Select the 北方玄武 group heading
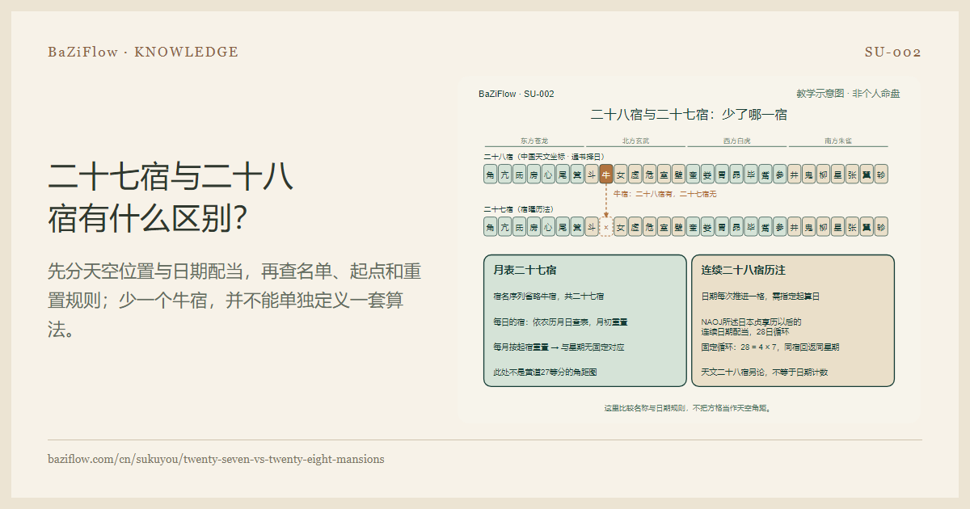This screenshot has width=970, height=509. (635, 141)
